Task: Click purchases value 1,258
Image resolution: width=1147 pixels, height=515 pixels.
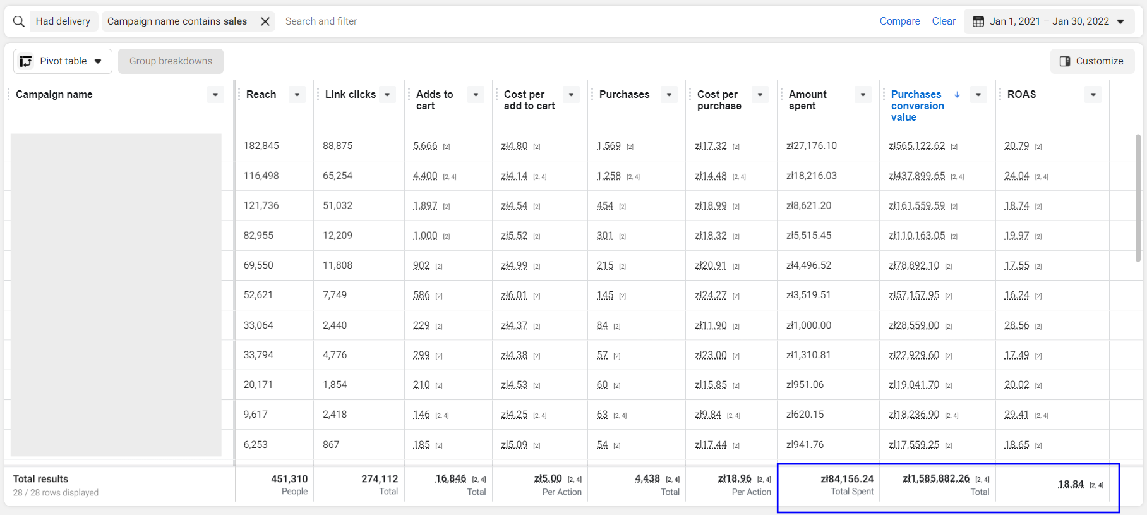Action: [x=609, y=176]
